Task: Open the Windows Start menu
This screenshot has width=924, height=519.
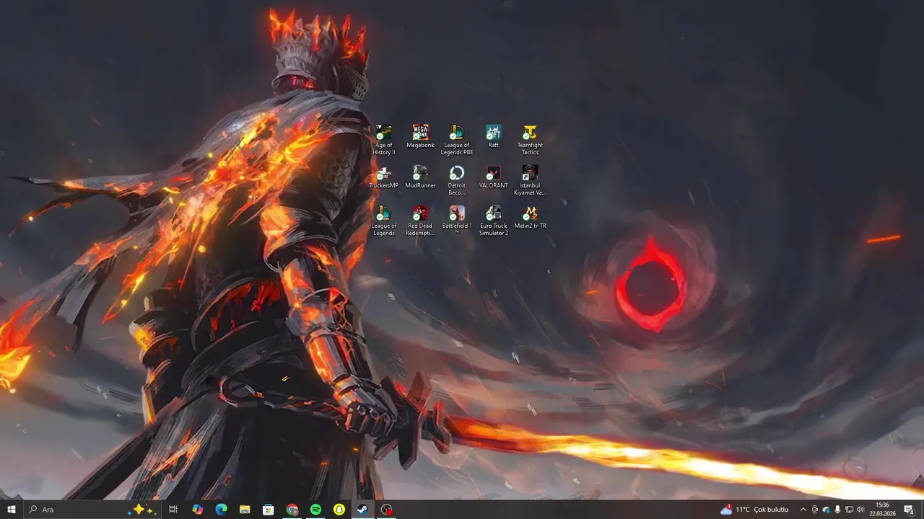Action: (x=12, y=510)
